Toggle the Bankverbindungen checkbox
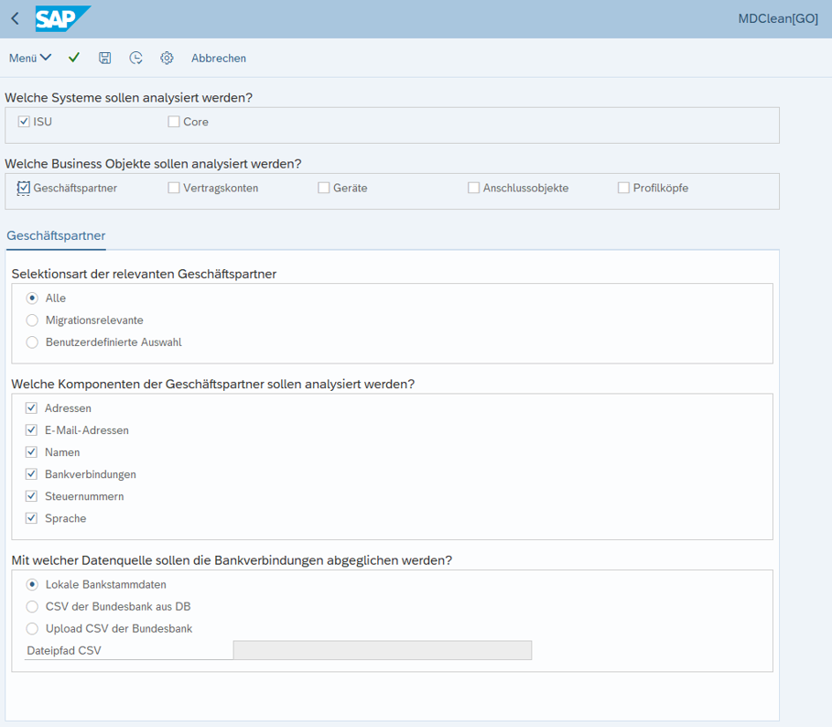Screen dimensions: 832x727 click(x=31, y=474)
